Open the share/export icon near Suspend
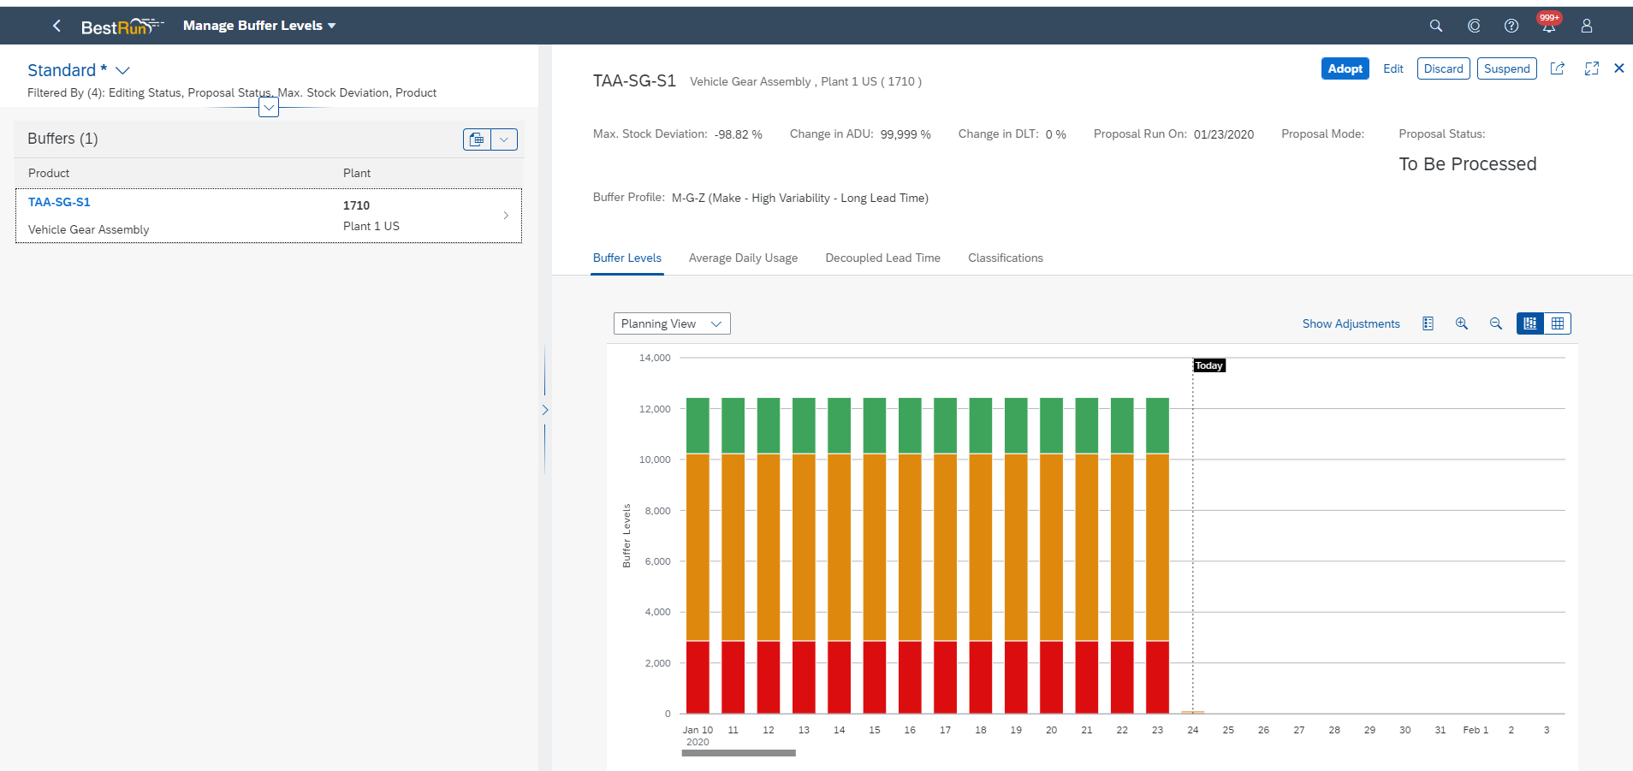Image resolution: width=1633 pixels, height=771 pixels. (1559, 68)
